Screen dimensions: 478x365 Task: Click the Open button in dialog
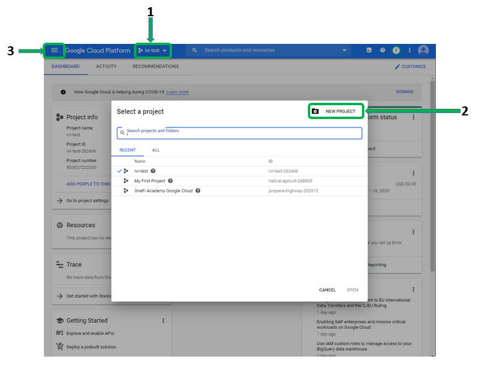click(x=352, y=290)
